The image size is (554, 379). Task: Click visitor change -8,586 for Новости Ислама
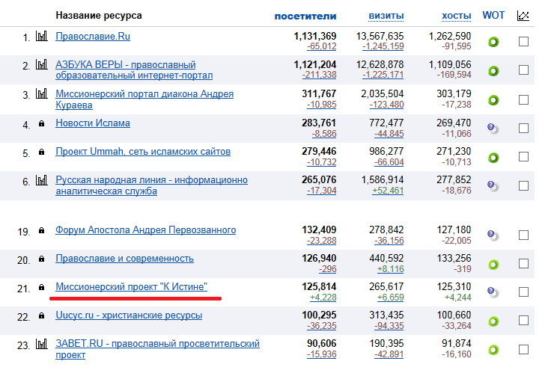coord(324,134)
